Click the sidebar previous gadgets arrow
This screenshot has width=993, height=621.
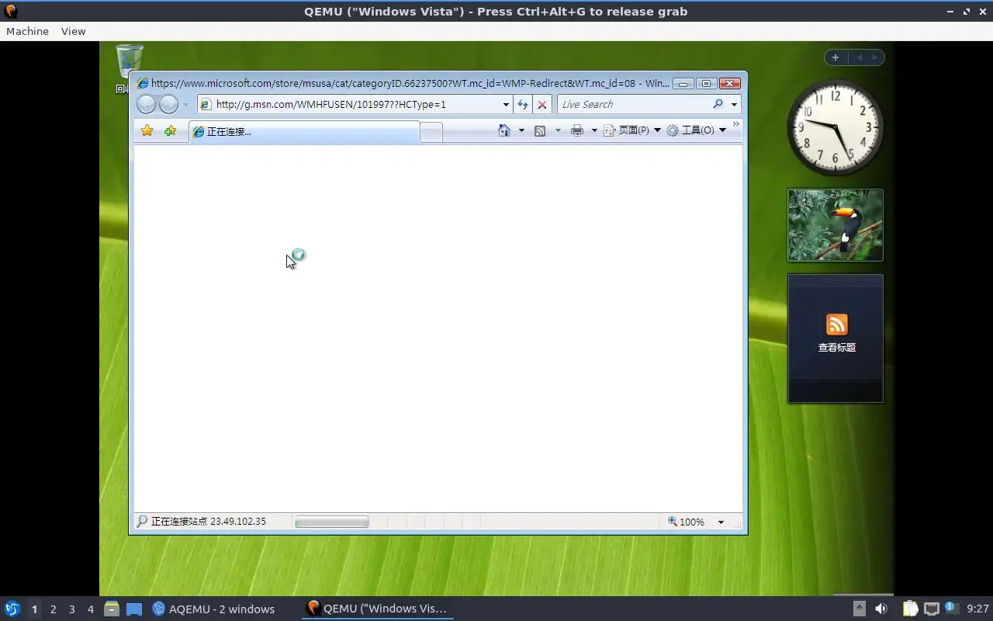(x=860, y=57)
